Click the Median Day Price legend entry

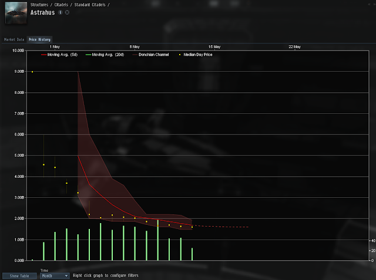(196, 55)
